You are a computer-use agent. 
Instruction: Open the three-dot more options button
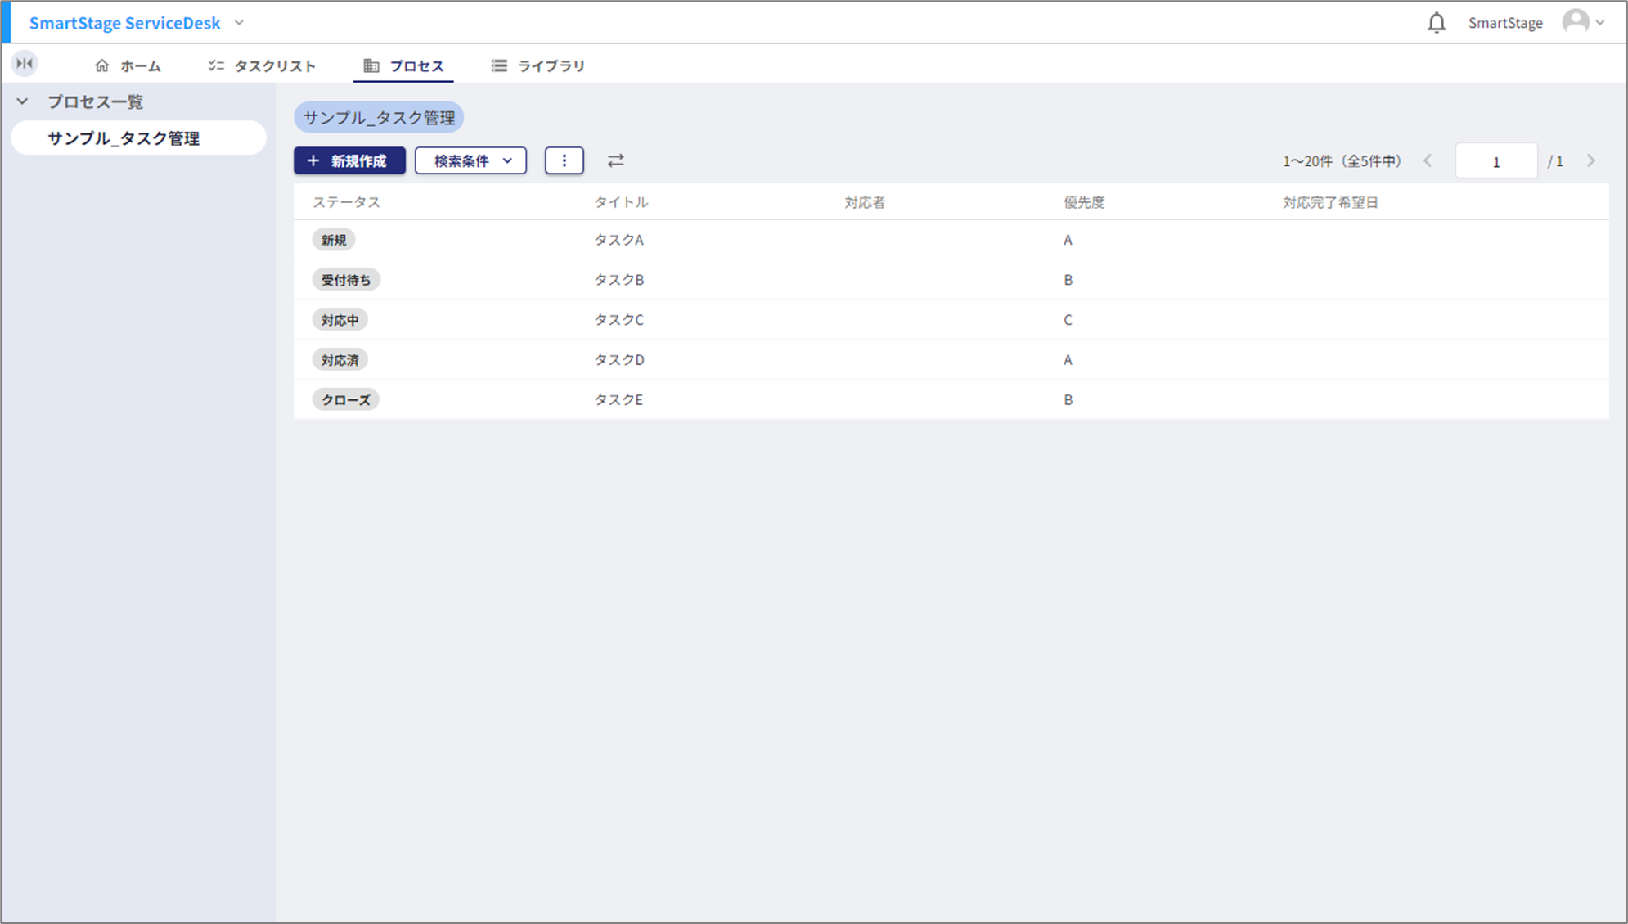pyautogui.click(x=564, y=161)
